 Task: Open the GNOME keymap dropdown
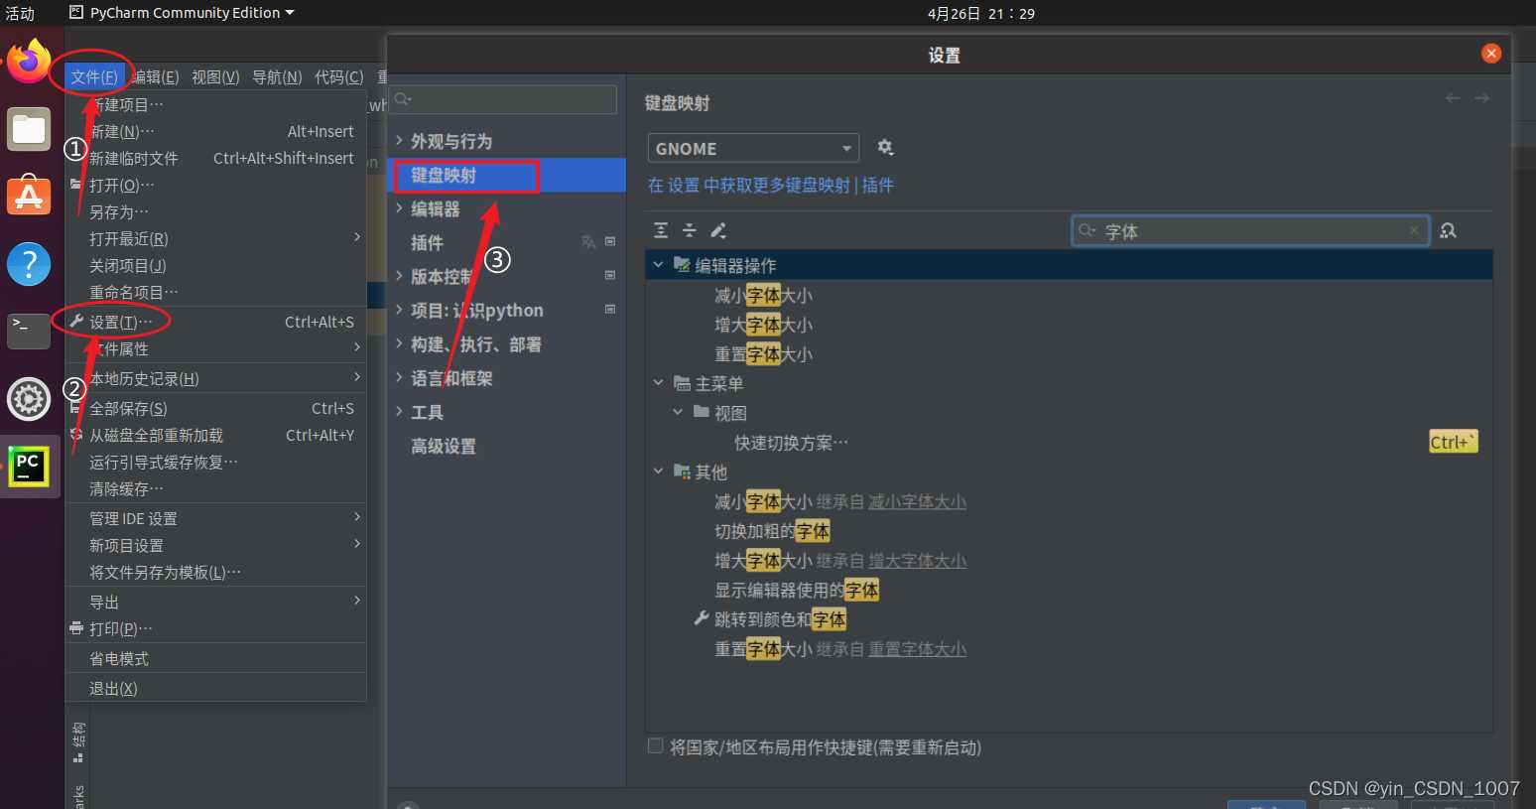tap(753, 148)
